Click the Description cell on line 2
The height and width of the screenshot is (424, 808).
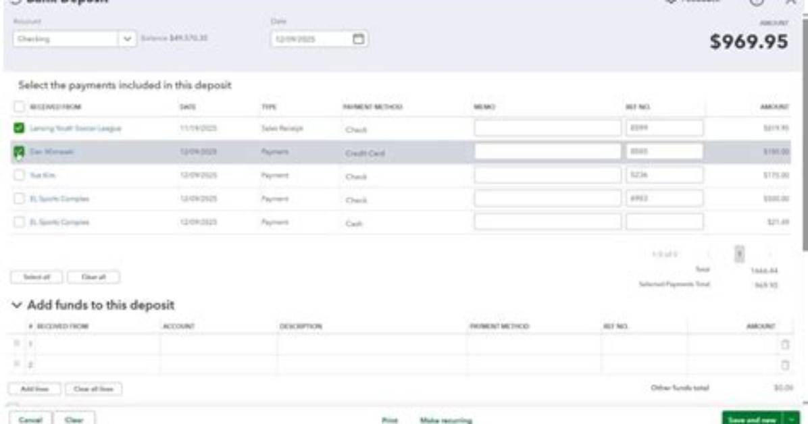[372, 365]
